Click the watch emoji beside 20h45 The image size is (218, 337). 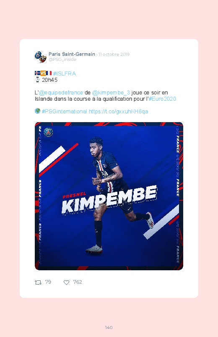tap(38, 80)
